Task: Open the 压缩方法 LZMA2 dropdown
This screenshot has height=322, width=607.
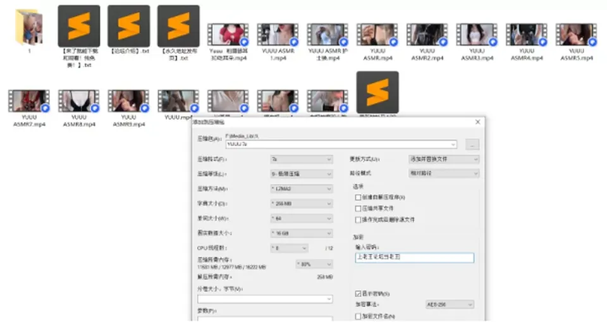Action: coord(301,189)
